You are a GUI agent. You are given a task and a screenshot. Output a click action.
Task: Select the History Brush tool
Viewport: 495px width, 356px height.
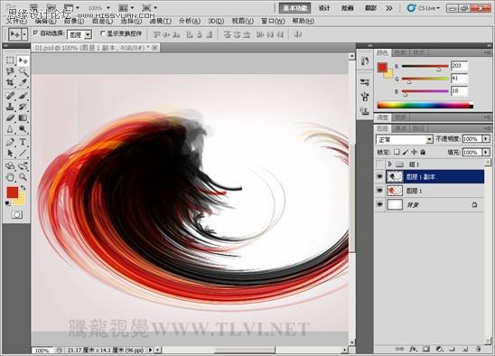pos(23,107)
